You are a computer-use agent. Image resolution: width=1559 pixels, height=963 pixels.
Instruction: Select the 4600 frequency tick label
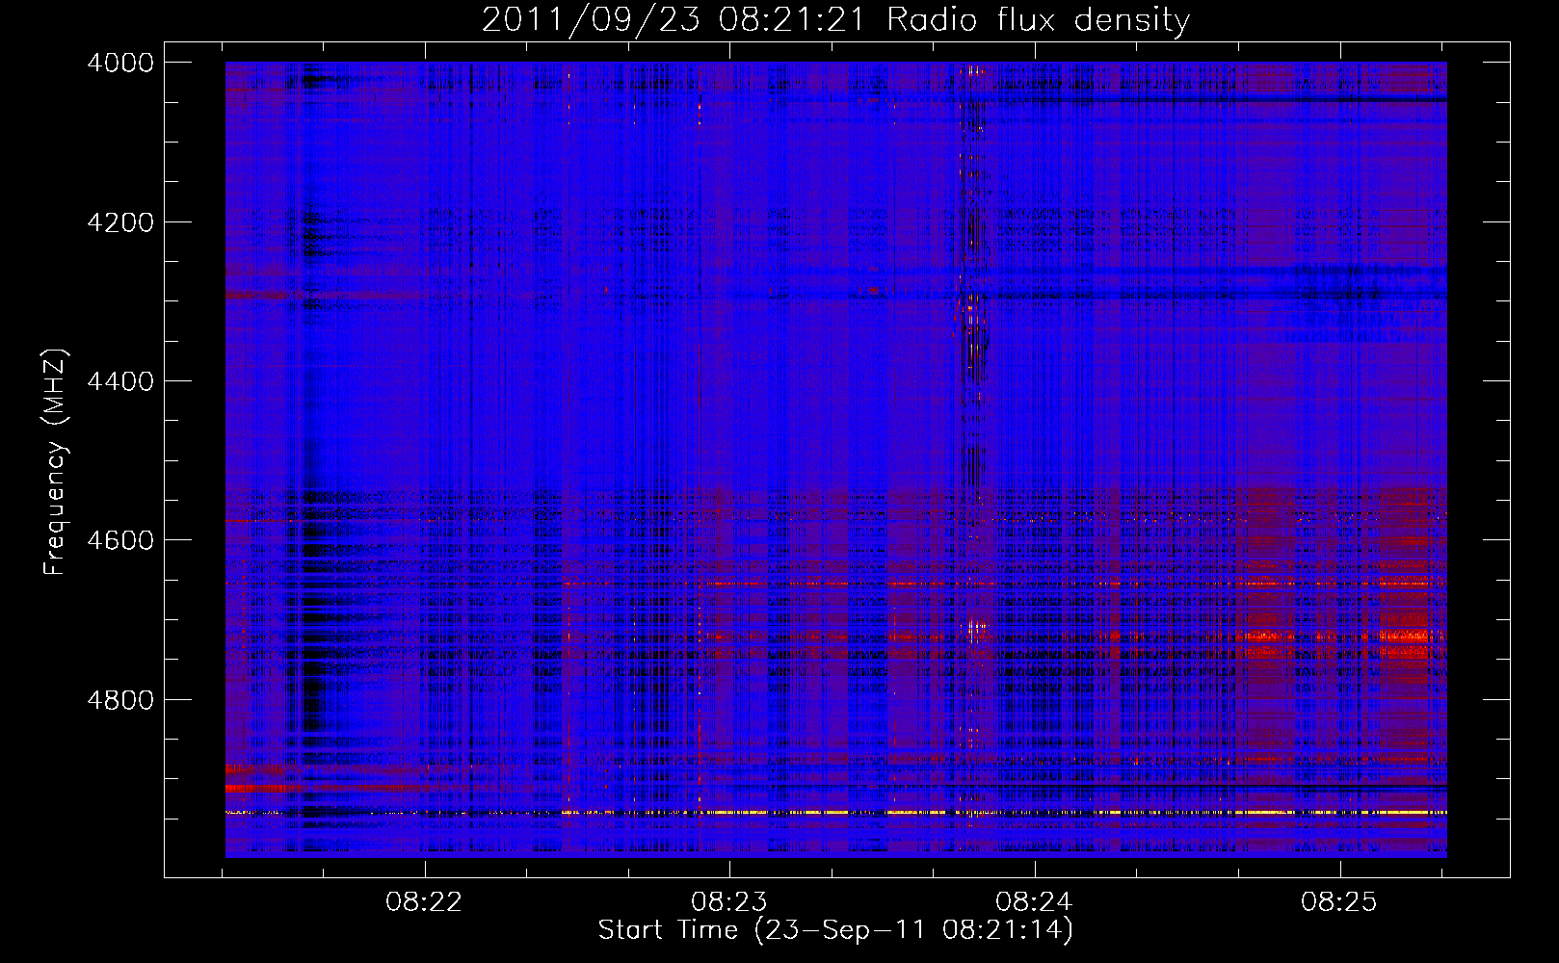120,540
